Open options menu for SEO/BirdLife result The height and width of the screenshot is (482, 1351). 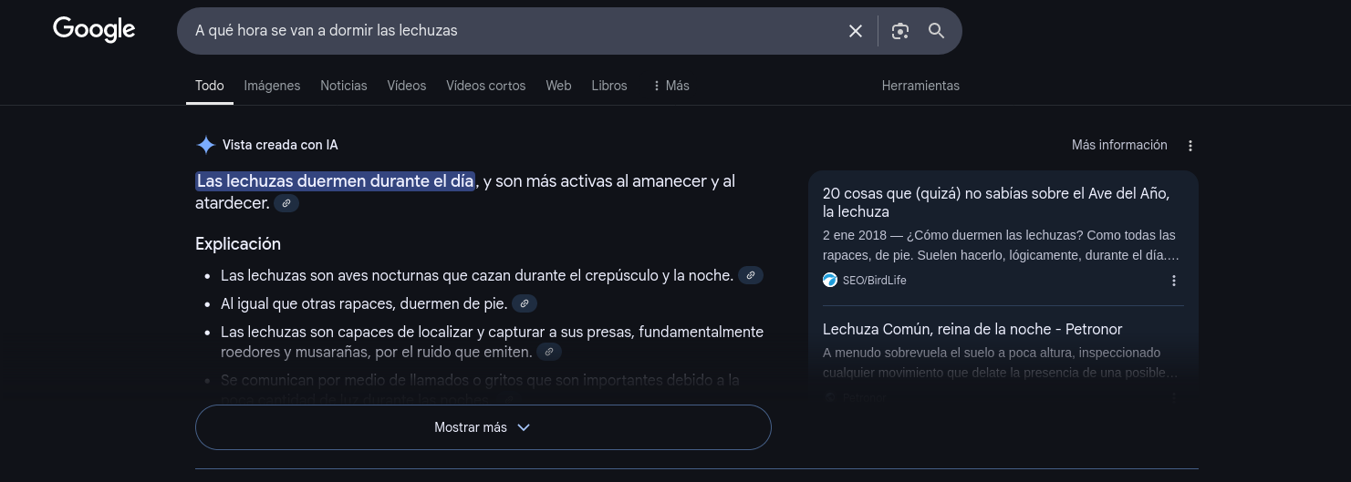coord(1174,281)
